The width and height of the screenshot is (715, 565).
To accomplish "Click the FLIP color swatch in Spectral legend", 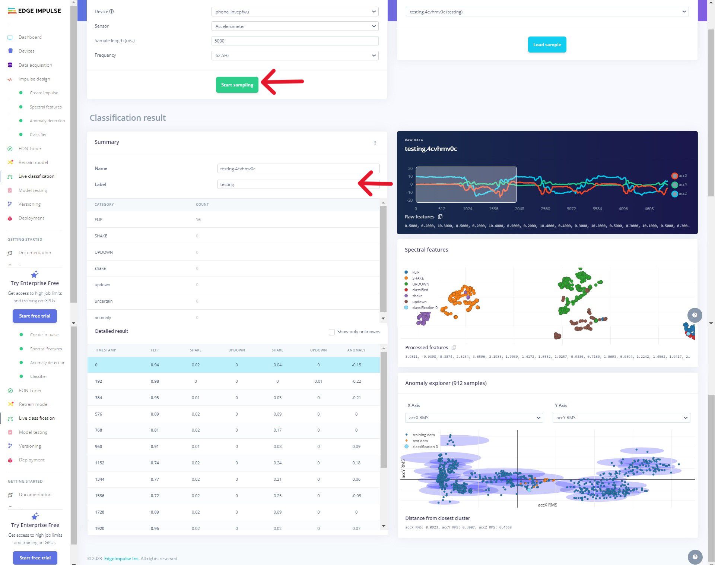I will 406,272.
